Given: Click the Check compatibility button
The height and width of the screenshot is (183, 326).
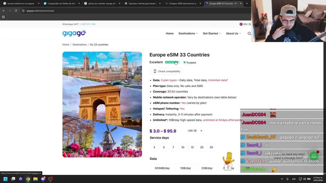Looking at the screenshot, I should coord(166,71).
